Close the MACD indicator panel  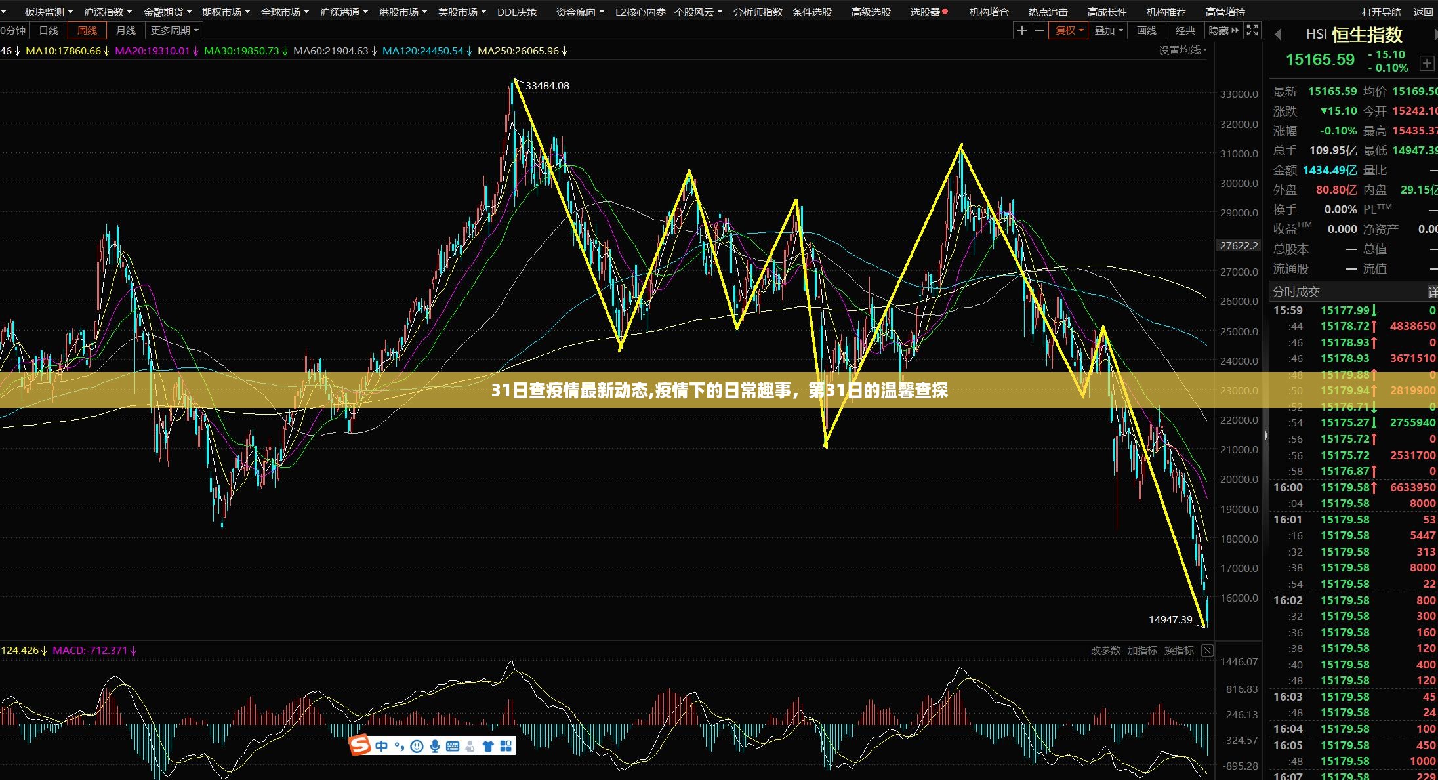tap(1207, 650)
